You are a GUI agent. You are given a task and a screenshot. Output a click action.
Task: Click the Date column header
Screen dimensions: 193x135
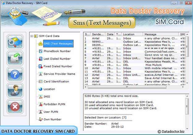(110, 34)
